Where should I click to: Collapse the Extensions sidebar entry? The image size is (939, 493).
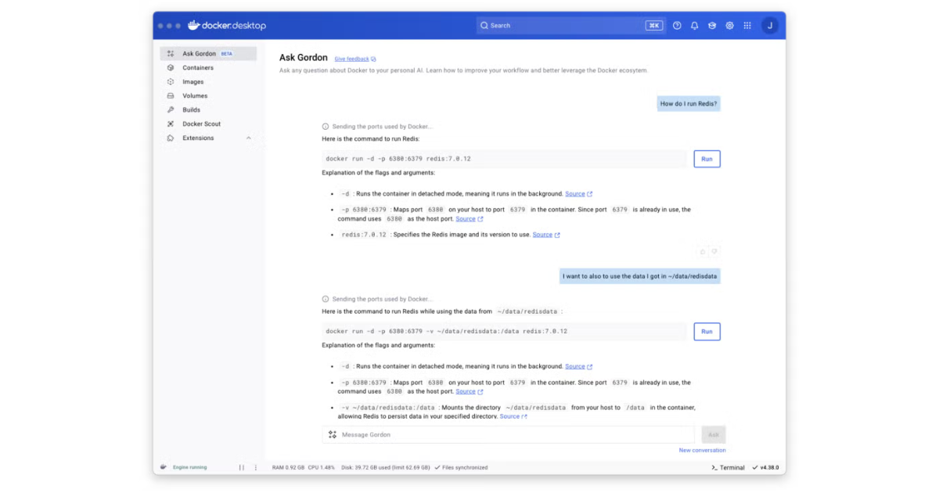[x=249, y=138]
